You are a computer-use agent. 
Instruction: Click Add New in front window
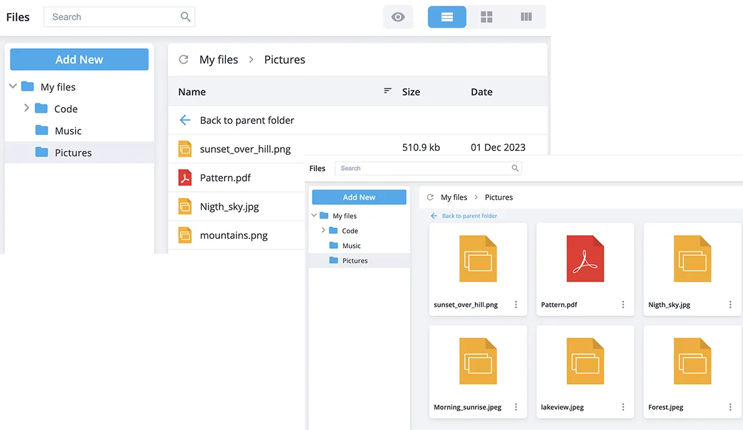[x=359, y=197]
